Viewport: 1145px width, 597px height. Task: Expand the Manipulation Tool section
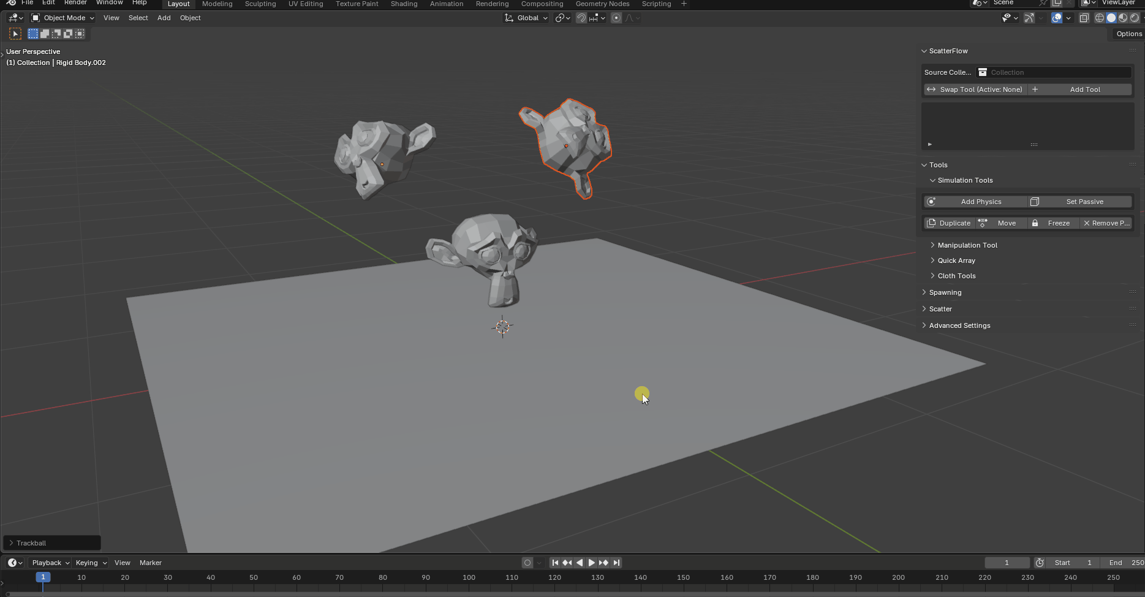pyautogui.click(x=967, y=245)
